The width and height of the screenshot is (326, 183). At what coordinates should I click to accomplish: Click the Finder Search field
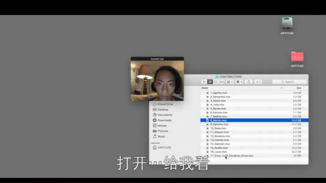click(x=290, y=82)
